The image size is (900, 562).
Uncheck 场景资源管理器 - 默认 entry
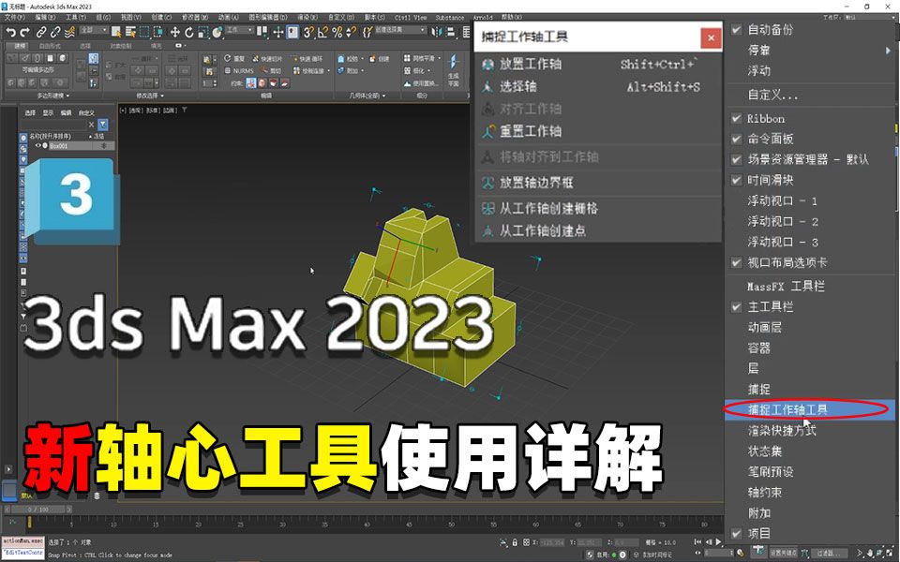point(737,159)
